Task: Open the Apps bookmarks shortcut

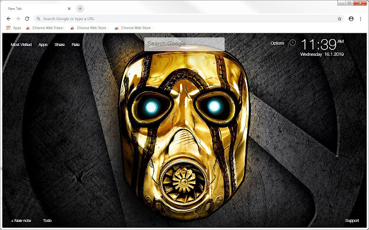Action: coord(14,28)
